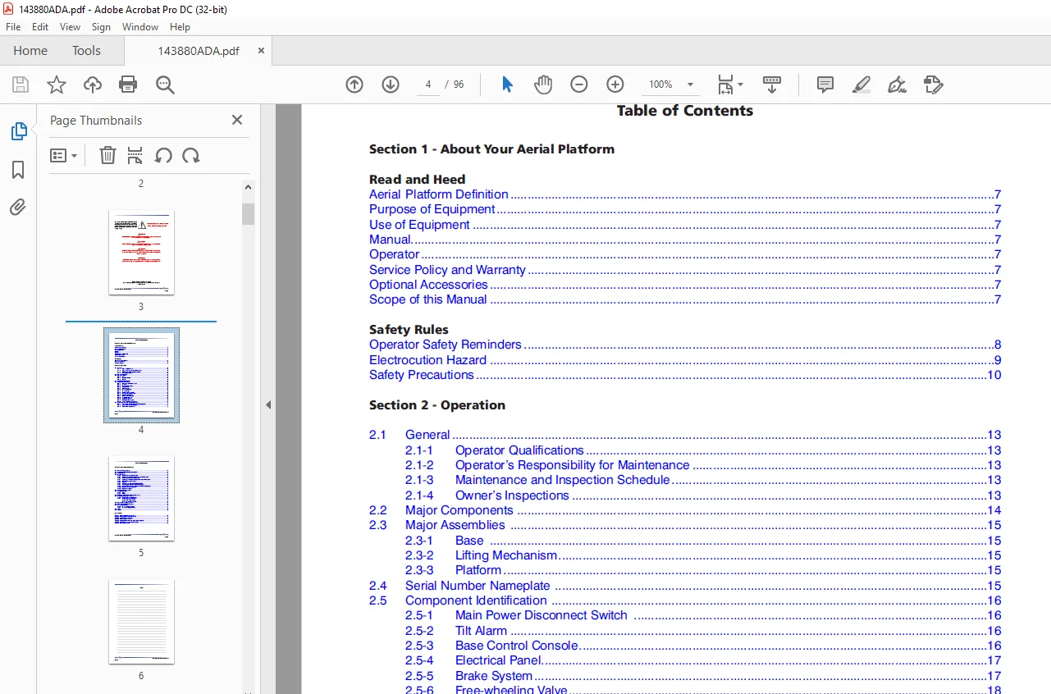Open the View menu
The image size is (1051, 694).
pos(71,27)
